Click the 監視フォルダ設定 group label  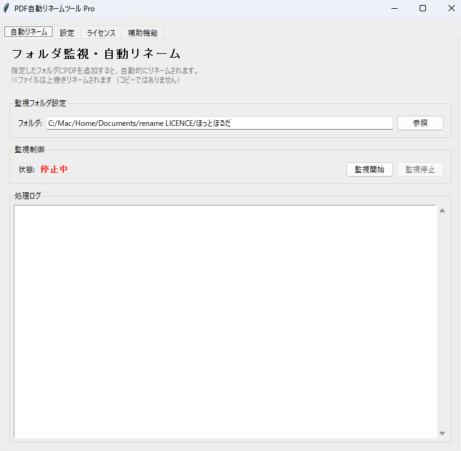pyautogui.click(x=41, y=103)
